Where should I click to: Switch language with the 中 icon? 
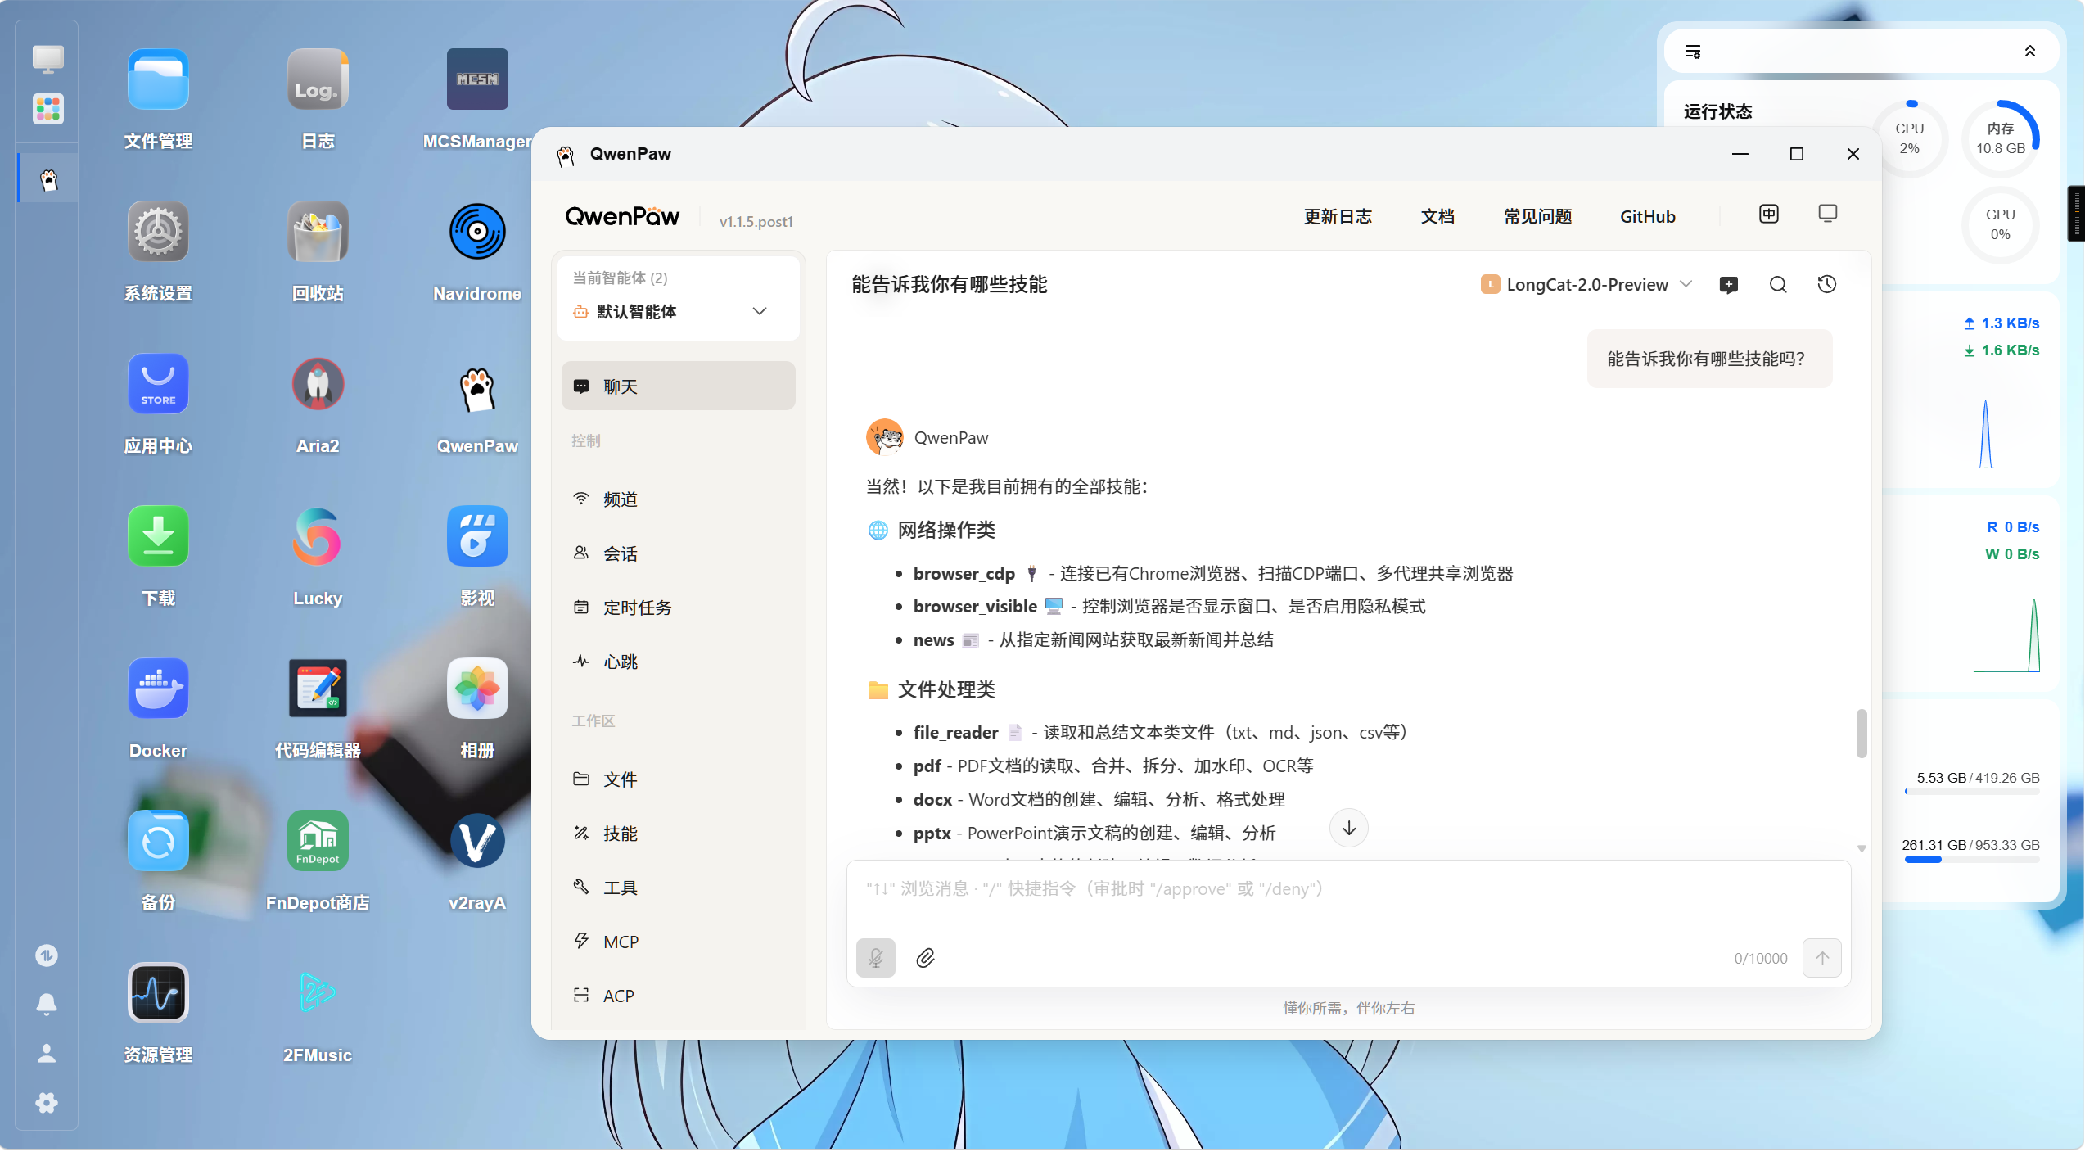pyautogui.click(x=1769, y=215)
